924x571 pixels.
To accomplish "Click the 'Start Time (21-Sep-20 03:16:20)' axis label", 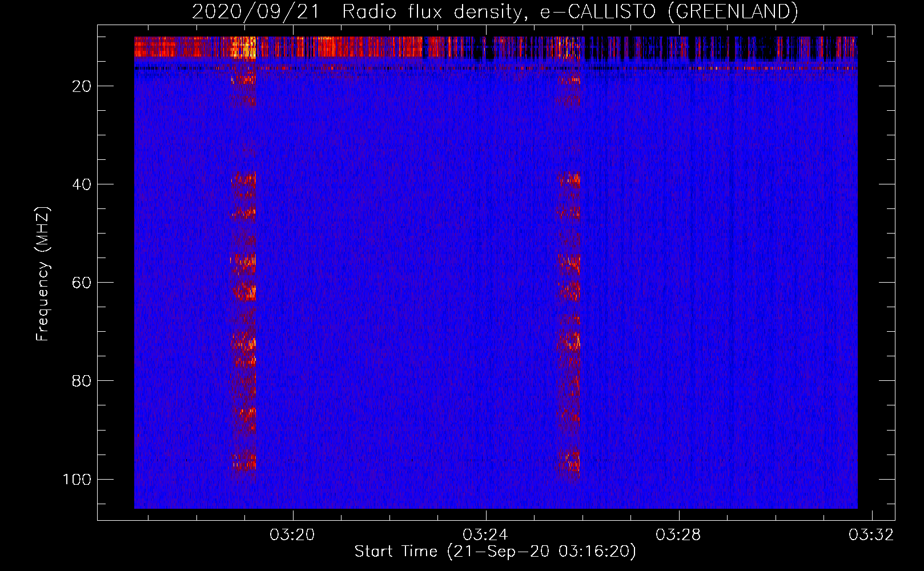I will (x=495, y=552).
